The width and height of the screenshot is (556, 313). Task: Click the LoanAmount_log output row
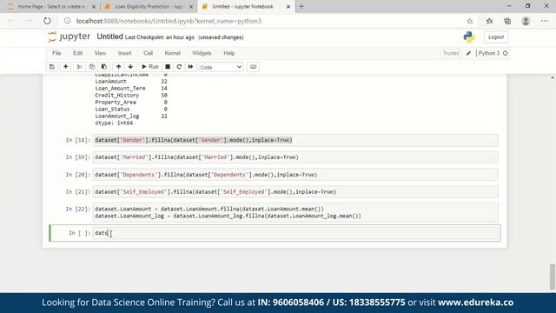(131, 116)
